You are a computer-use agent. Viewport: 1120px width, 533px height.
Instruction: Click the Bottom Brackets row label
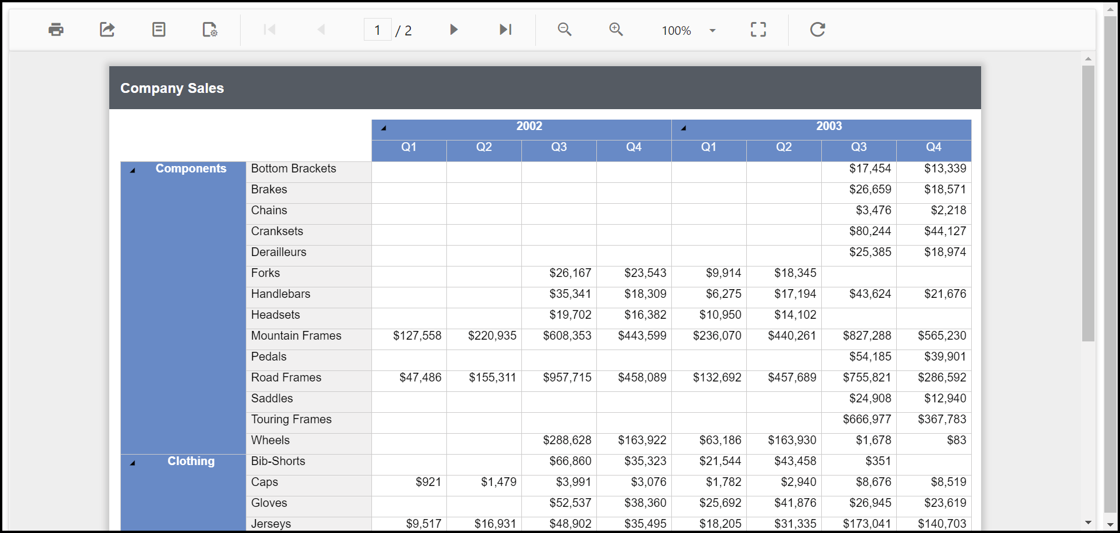click(x=294, y=168)
